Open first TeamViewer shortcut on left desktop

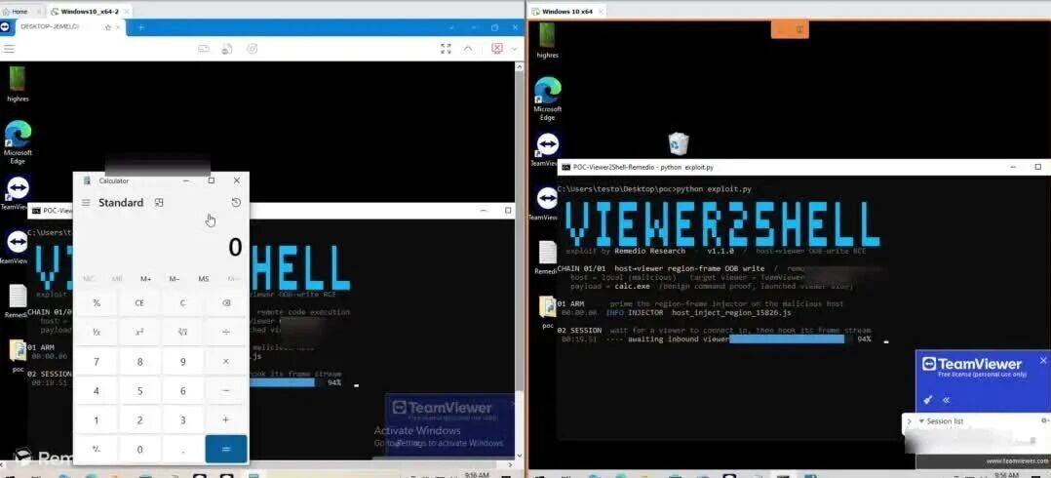tap(16, 194)
